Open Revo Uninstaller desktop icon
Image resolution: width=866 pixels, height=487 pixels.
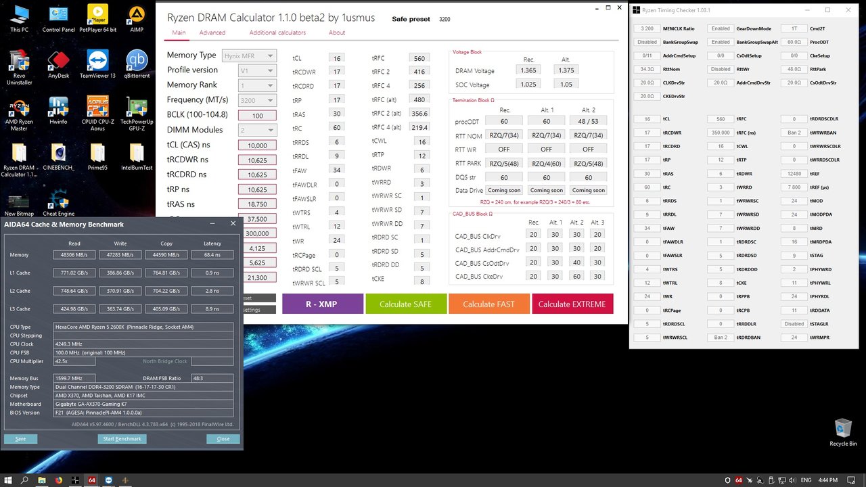click(20, 68)
